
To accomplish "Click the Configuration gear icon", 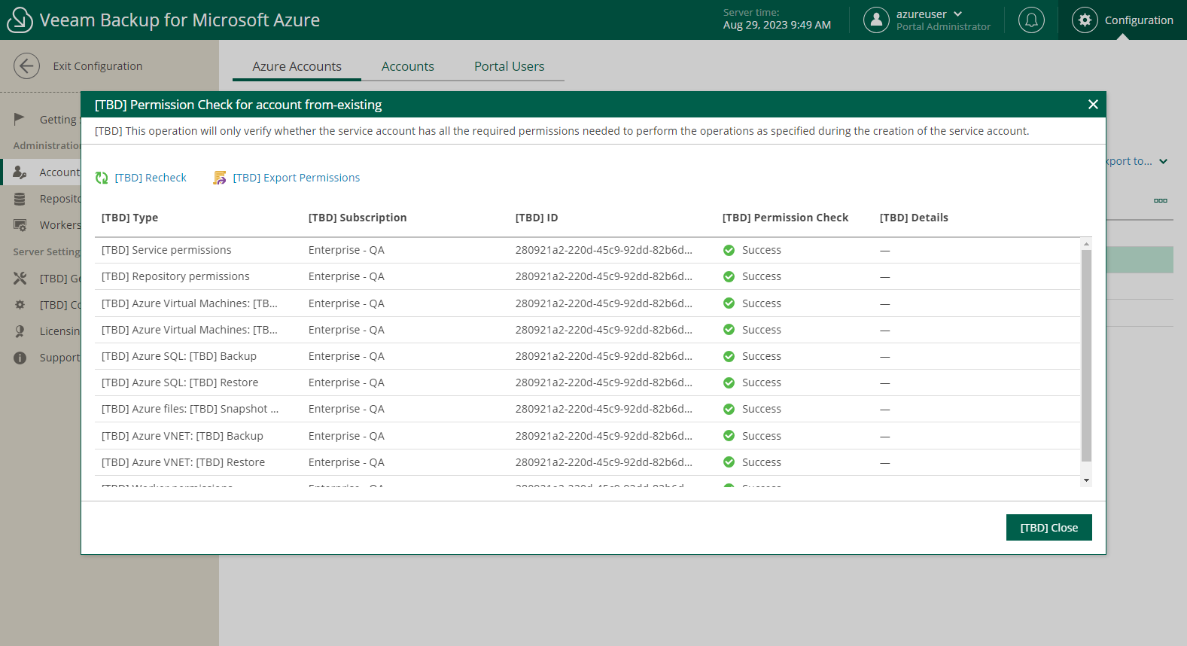I will pos(1085,20).
